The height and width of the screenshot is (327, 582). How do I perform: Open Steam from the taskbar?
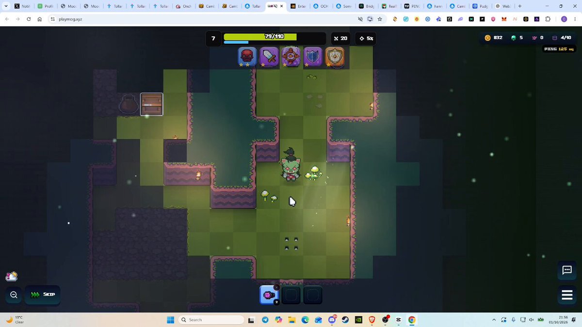point(345,320)
